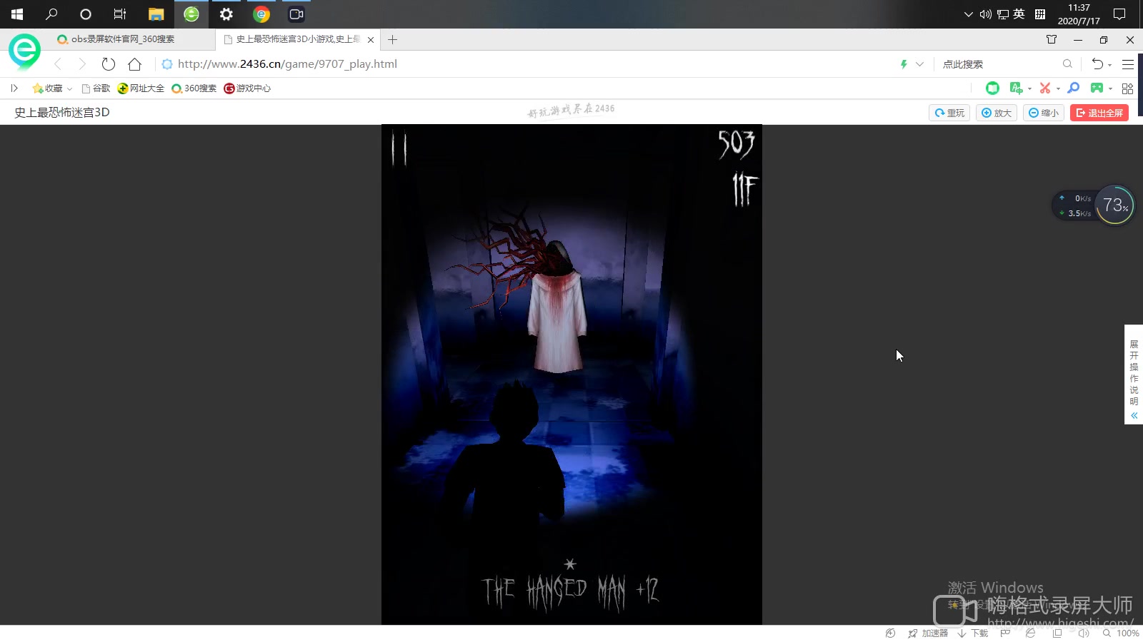Expand the 收藏 dropdown chevron
This screenshot has width=1143, height=642.
click(x=69, y=89)
